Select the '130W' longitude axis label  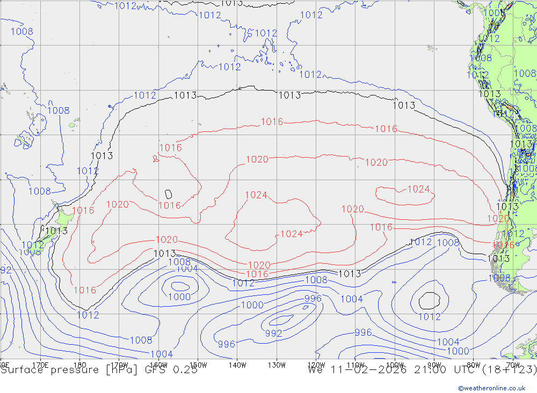277,365
